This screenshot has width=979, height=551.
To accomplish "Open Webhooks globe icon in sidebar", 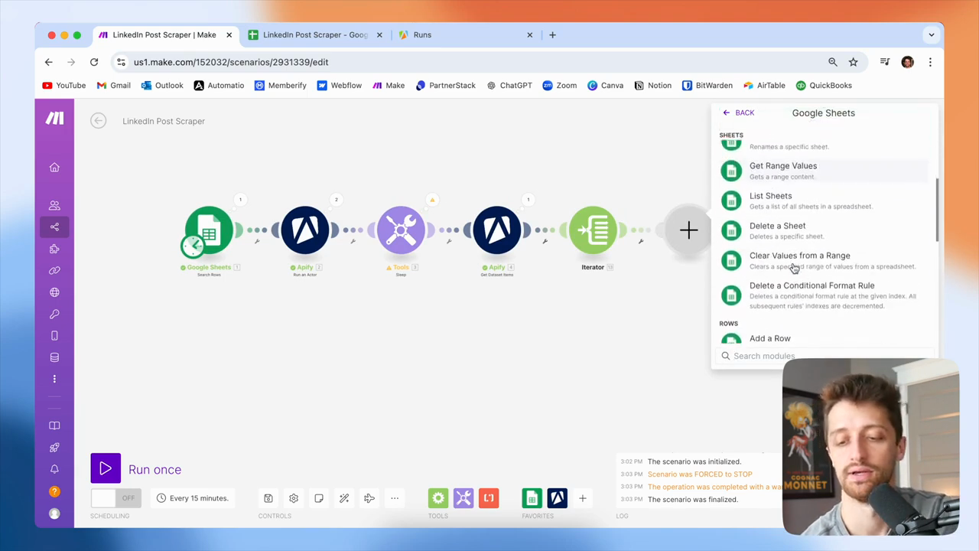I will coord(54,292).
